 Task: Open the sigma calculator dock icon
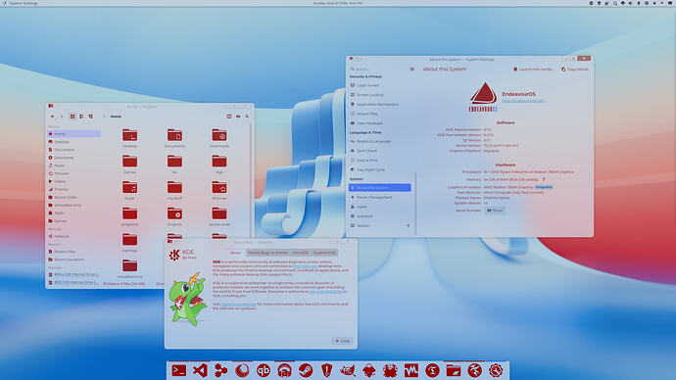(x=432, y=370)
